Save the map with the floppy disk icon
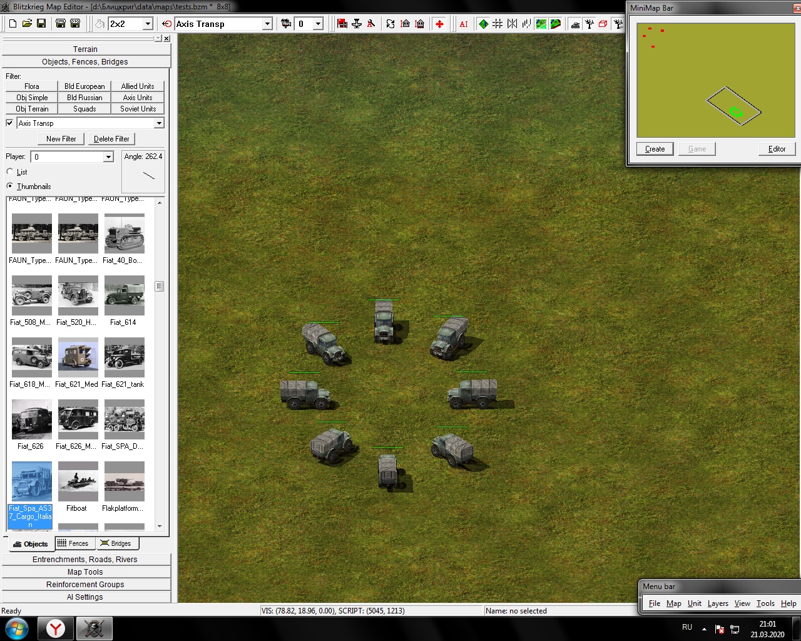The image size is (801, 641). tap(41, 24)
